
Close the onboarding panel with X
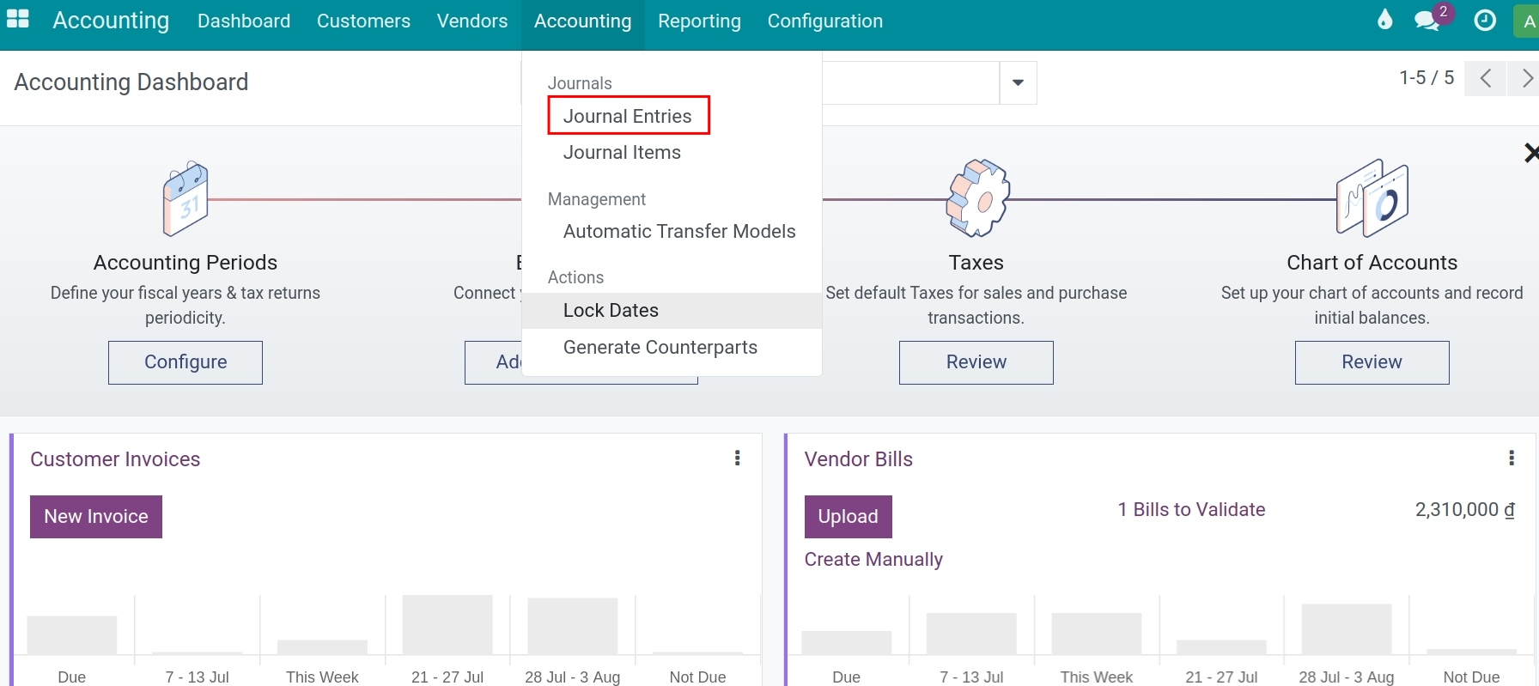tap(1530, 153)
